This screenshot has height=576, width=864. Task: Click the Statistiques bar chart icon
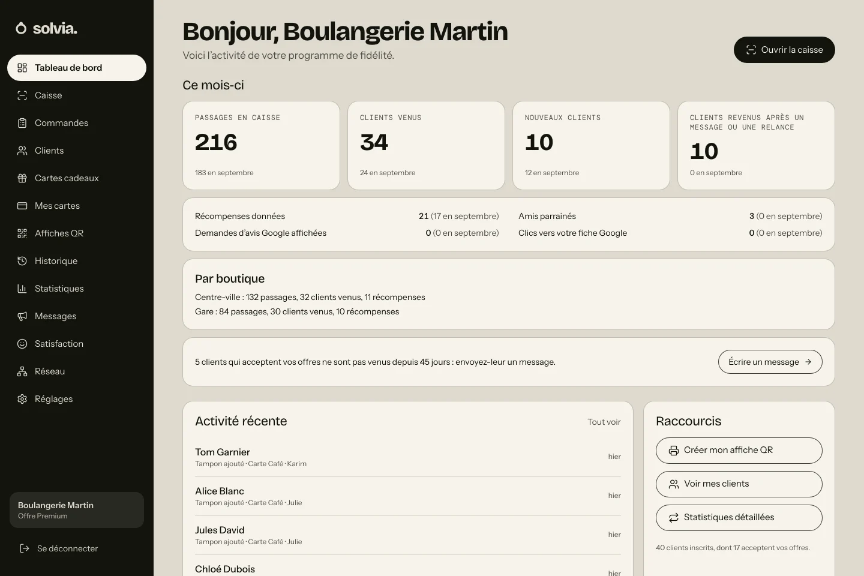click(x=22, y=289)
